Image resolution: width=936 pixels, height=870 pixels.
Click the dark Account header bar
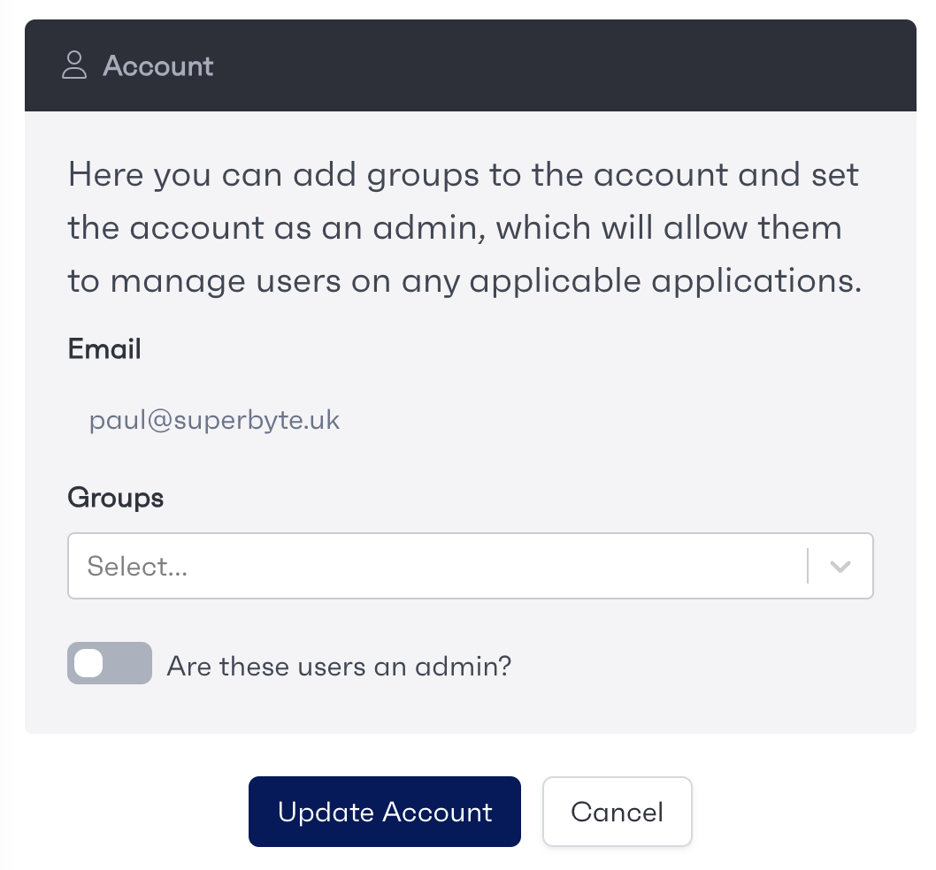[471, 65]
